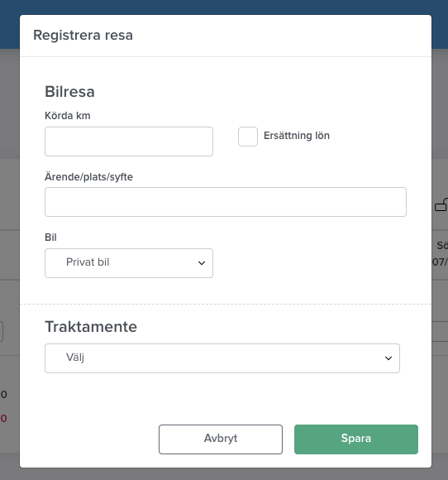Viewport: 448px width, 480px height.
Task: Click the Avbryt button
Action: 221,439
